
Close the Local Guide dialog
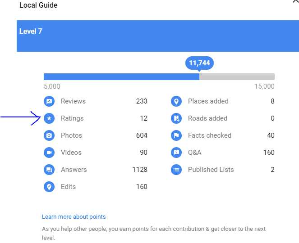click(295, 2)
